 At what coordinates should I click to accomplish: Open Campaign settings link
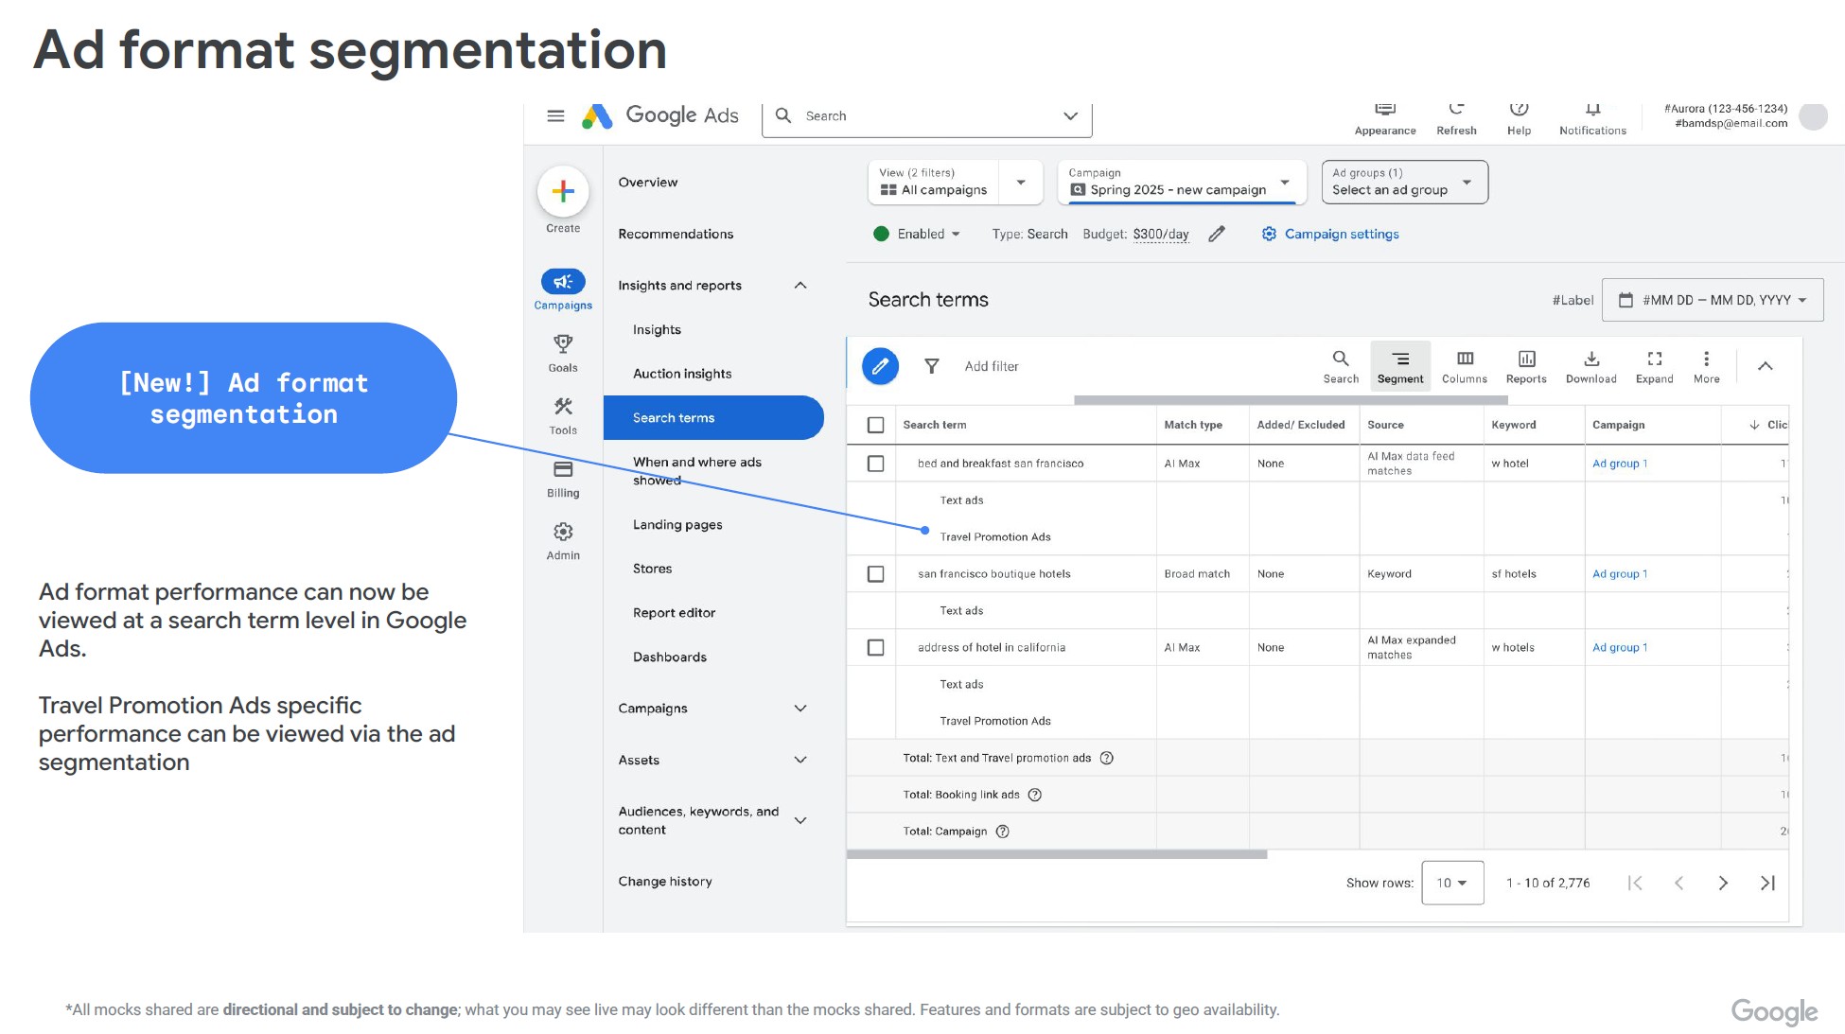click(1330, 234)
